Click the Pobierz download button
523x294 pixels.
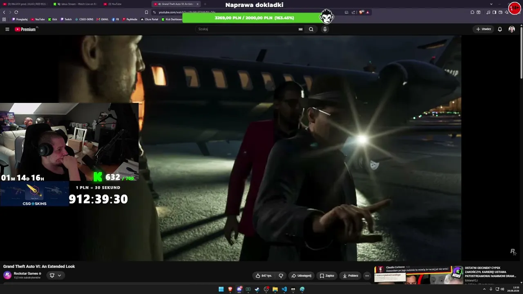click(351, 276)
